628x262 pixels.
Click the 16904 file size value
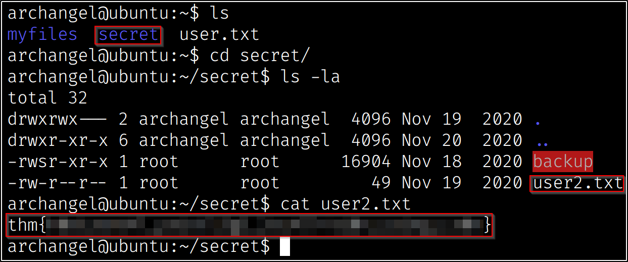point(366,162)
